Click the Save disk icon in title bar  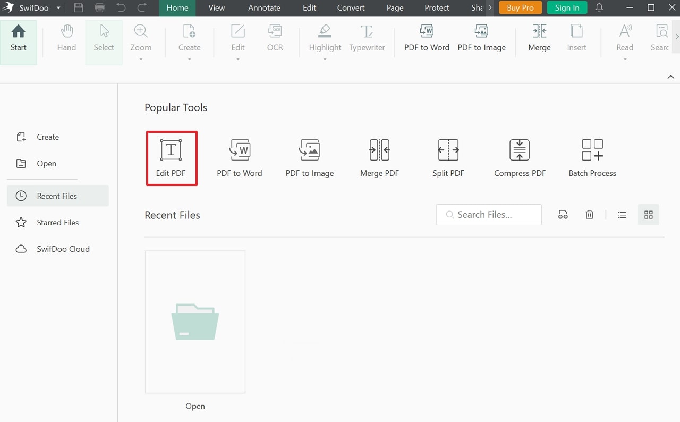coord(79,7)
